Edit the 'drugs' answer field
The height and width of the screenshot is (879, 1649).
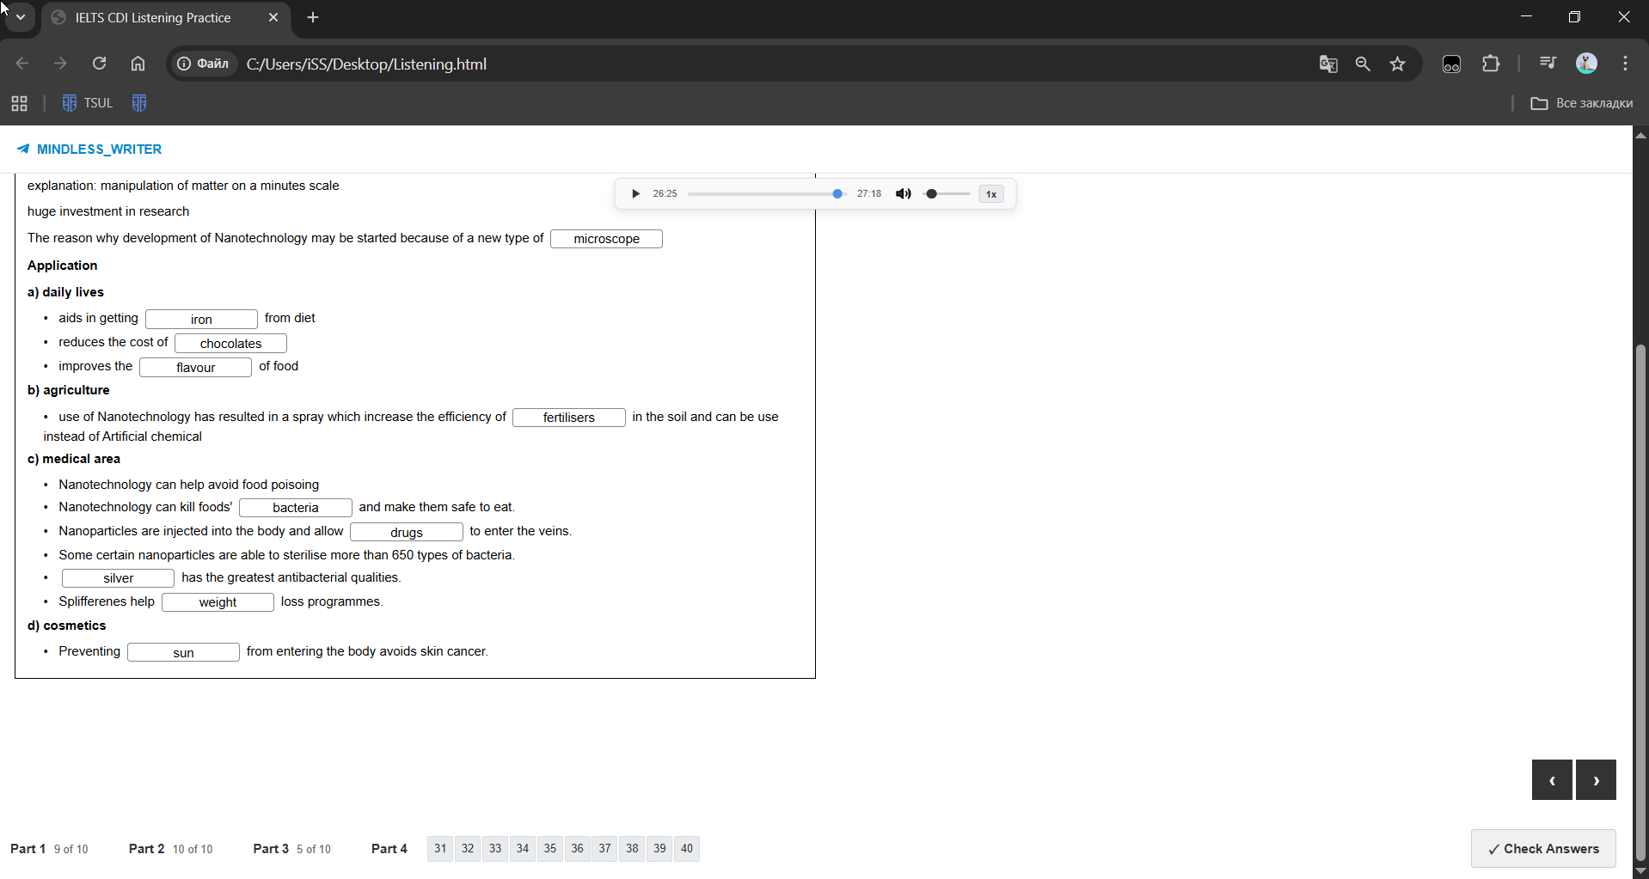pyautogui.click(x=406, y=533)
